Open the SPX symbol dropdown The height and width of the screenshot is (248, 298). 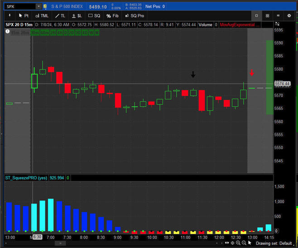click(x=38, y=7)
